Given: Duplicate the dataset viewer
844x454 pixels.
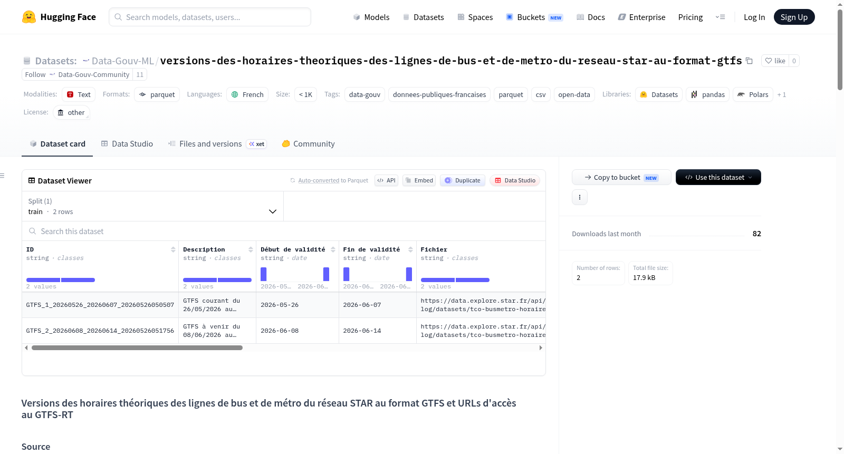Looking at the screenshot, I should [x=463, y=180].
